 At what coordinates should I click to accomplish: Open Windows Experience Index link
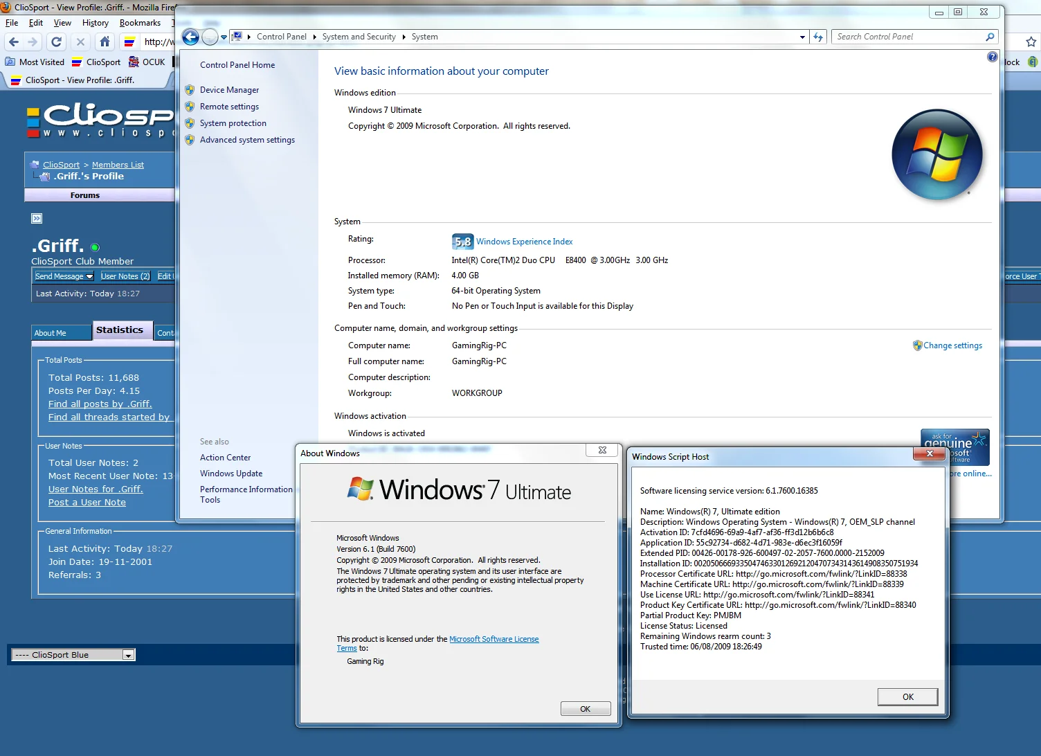coord(525,242)
